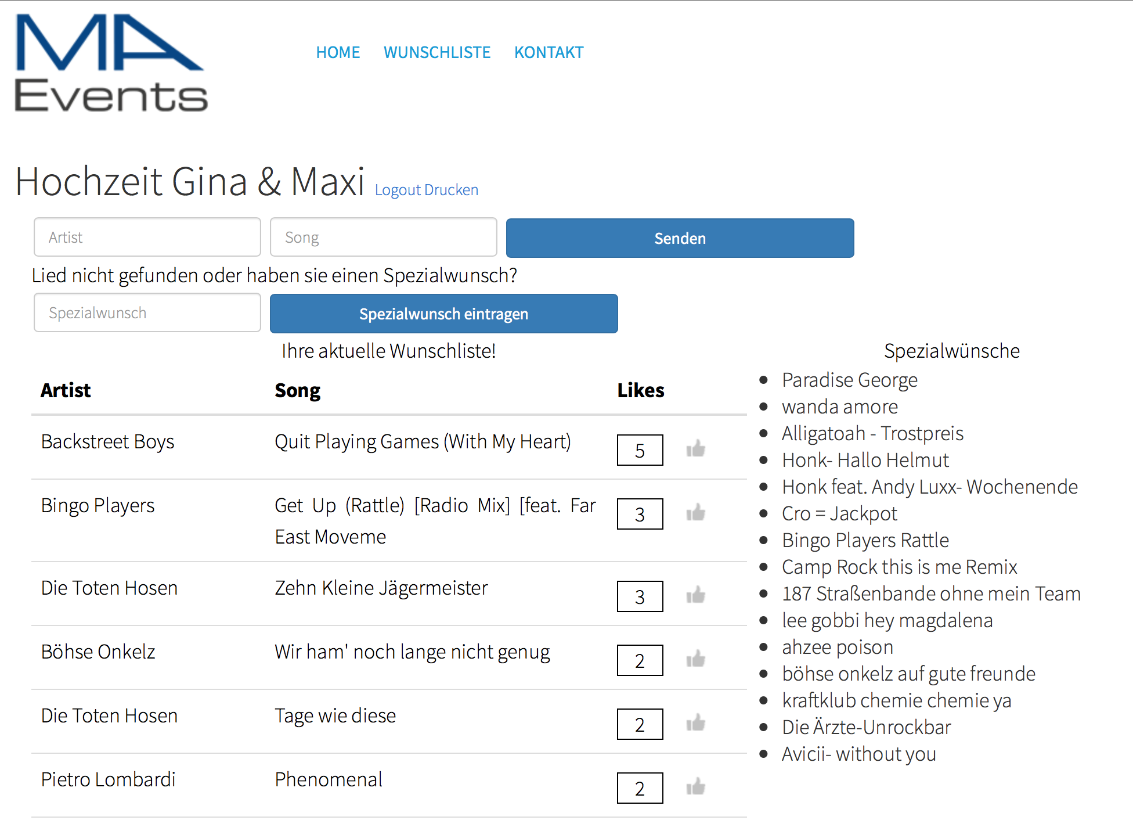The height and width of the screenshot is (820, 1133).
Task: Click likes count for Zehn Kleine Jägermeister
Action: pos(640,596)
